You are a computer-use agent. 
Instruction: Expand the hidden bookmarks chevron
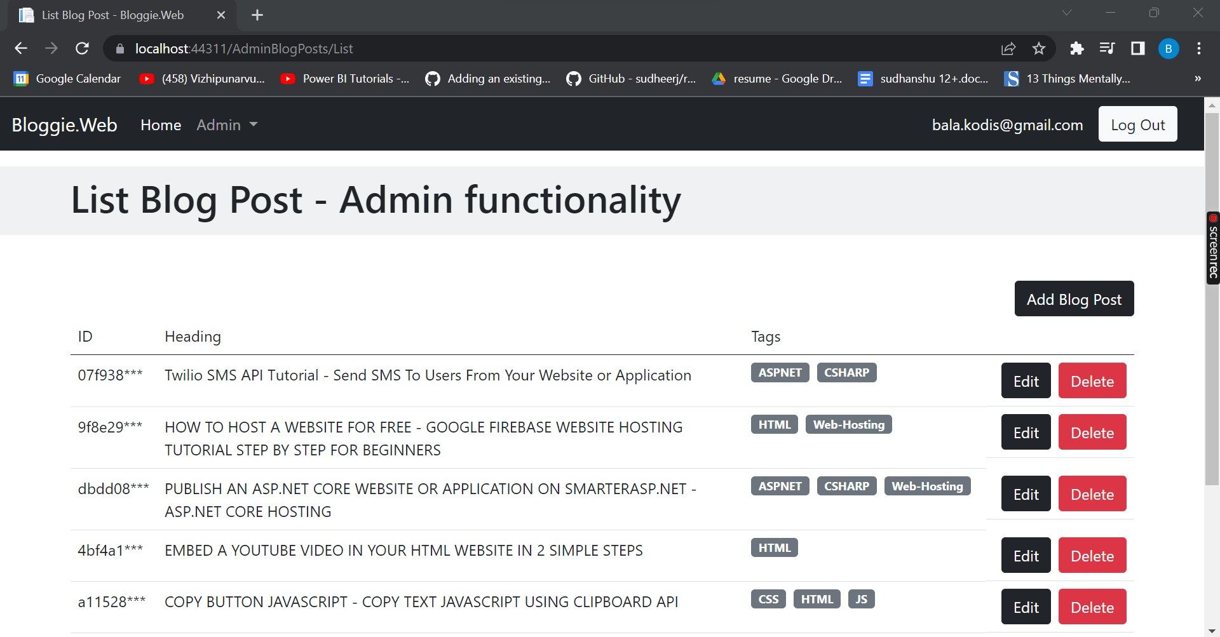[1198, 78]
